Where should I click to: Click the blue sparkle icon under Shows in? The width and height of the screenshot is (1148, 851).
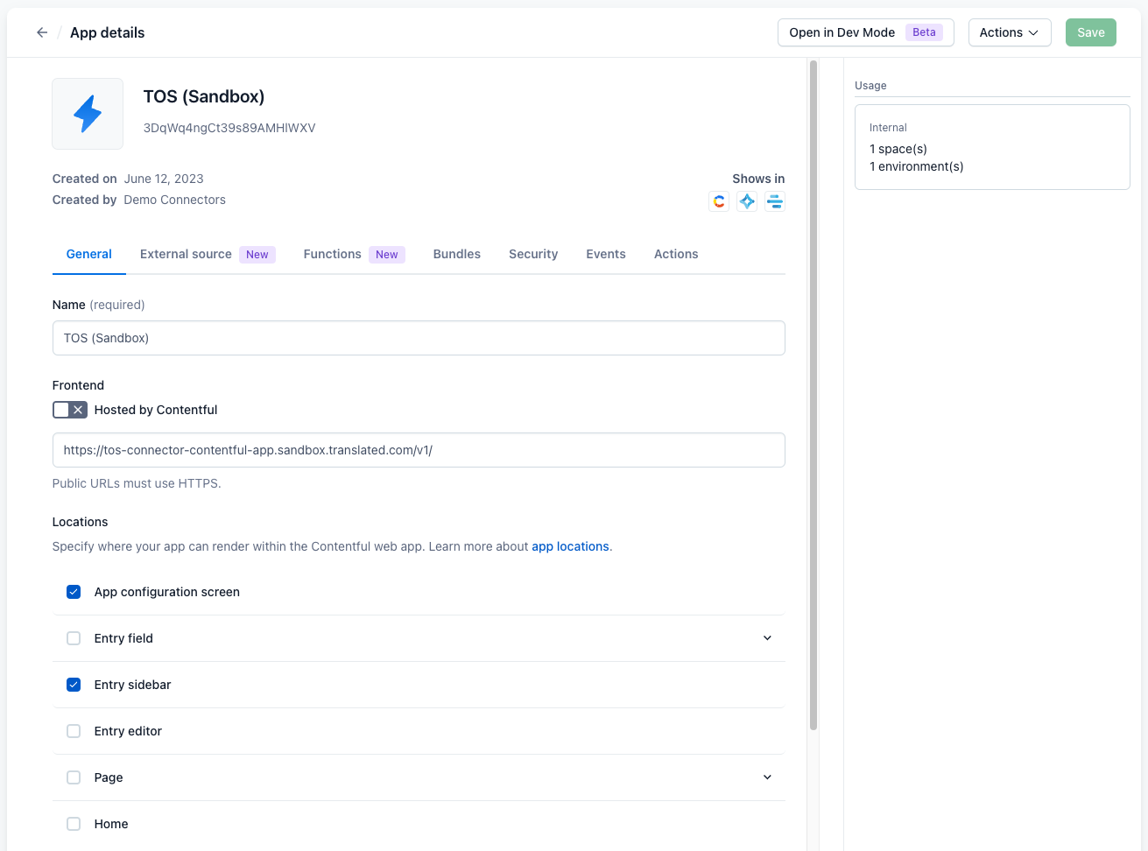[747, 201]
